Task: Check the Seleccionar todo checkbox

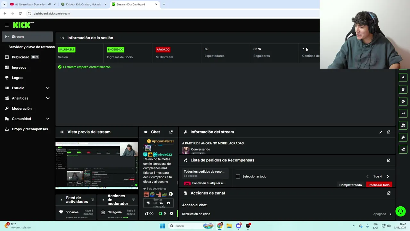Action: pyautogui.click(x=238, y=176)
